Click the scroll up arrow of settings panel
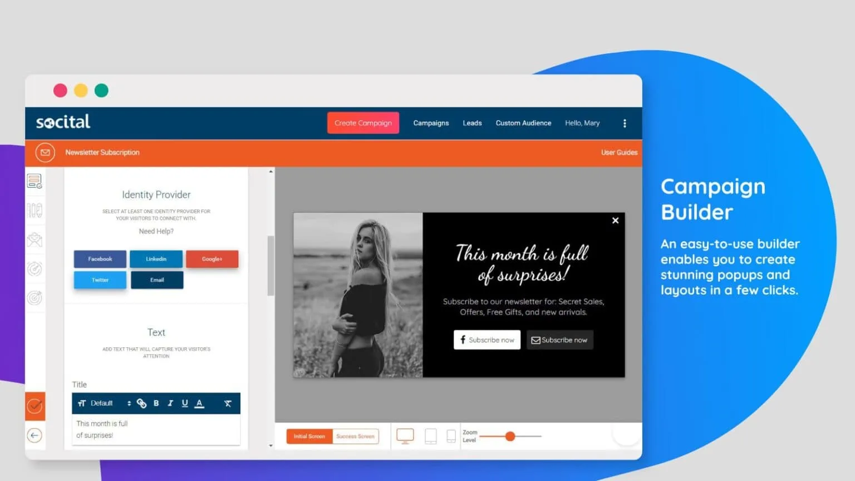Image resolution: width=855 pixels, height=481 pixels. pos(271,171)
